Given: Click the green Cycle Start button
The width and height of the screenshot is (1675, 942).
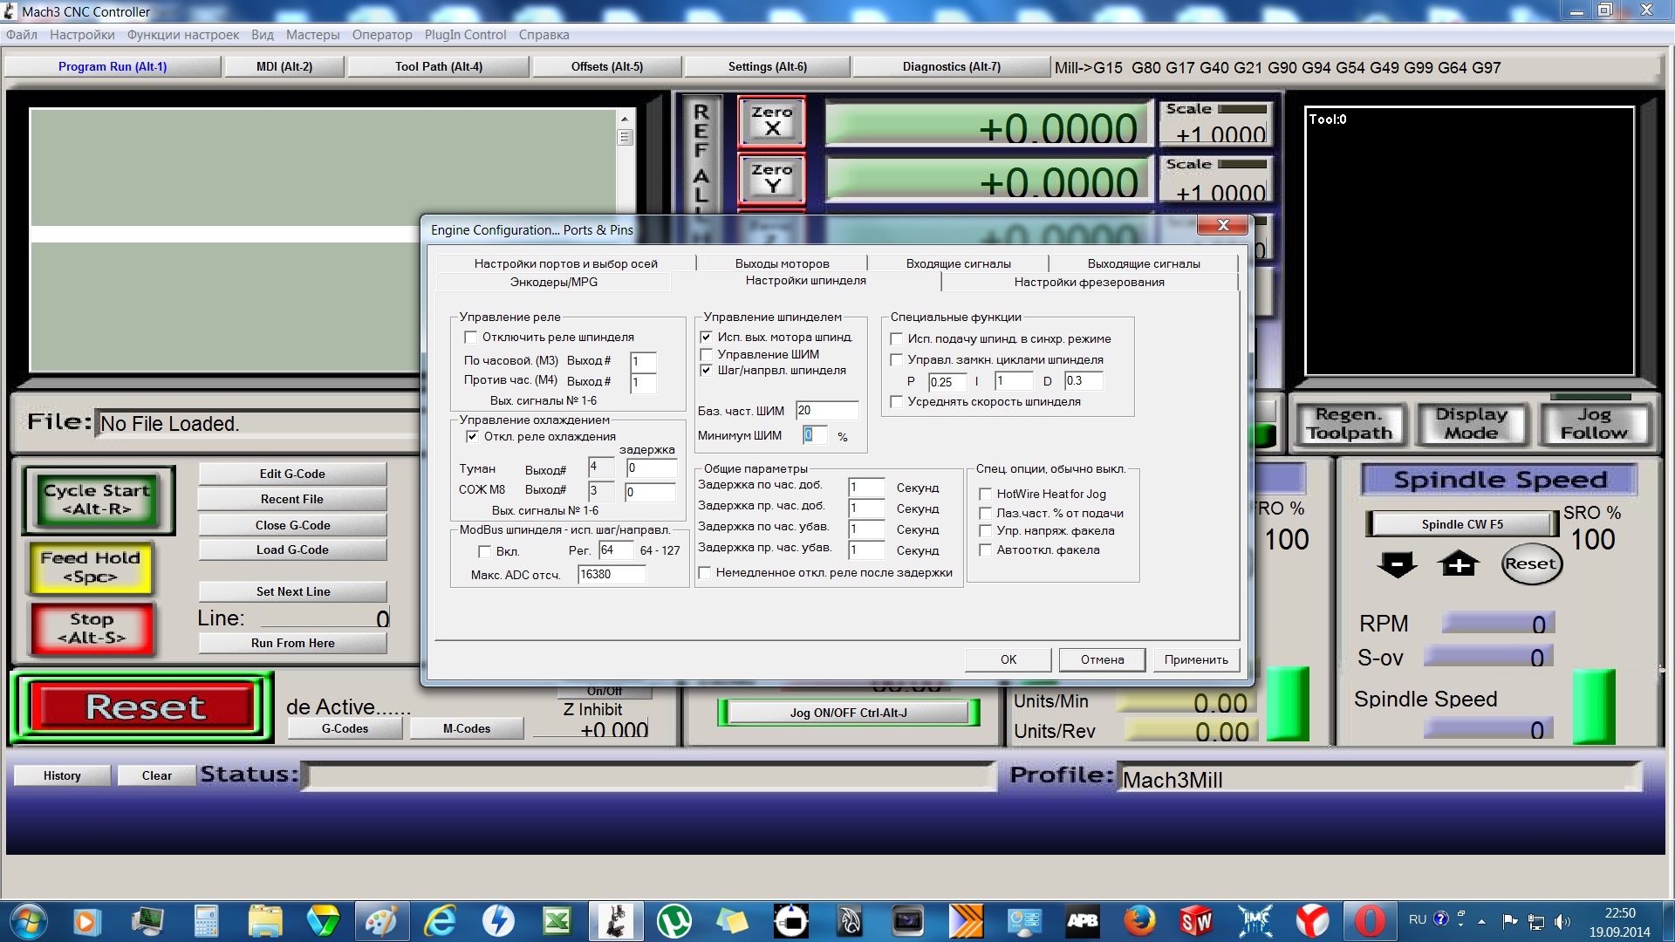Looking at the screenshot, I should click(x=98, y=500).
